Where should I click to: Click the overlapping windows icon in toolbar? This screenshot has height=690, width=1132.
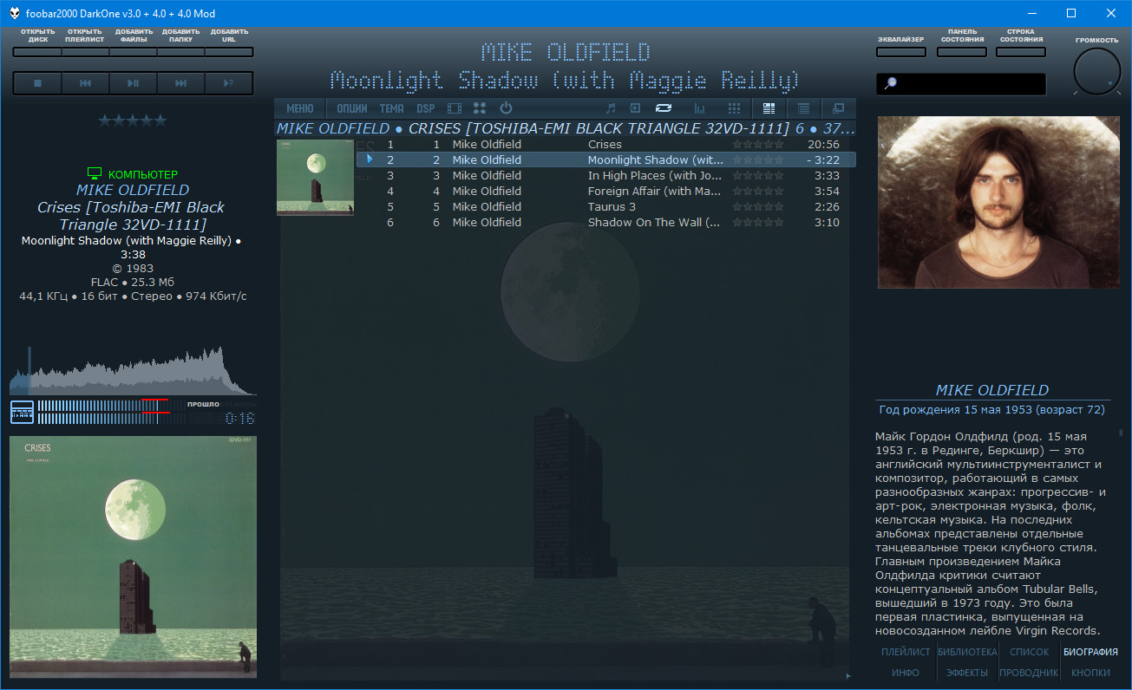tap(838, 108)
